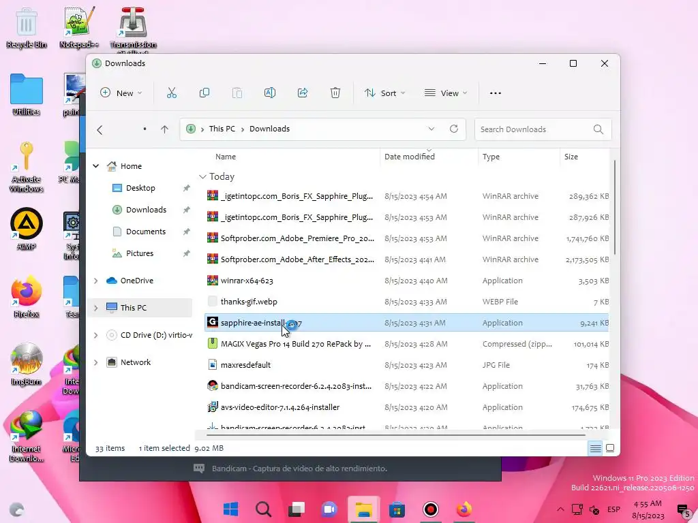Expand the CD Drive (D:) node
This screenshot has height=523, width=698.
coord(95,335)
